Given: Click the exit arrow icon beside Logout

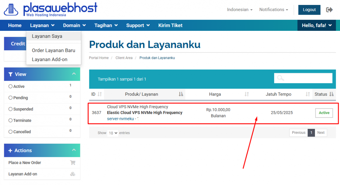Looking at the screenshot, I should [x=329, y=10].
